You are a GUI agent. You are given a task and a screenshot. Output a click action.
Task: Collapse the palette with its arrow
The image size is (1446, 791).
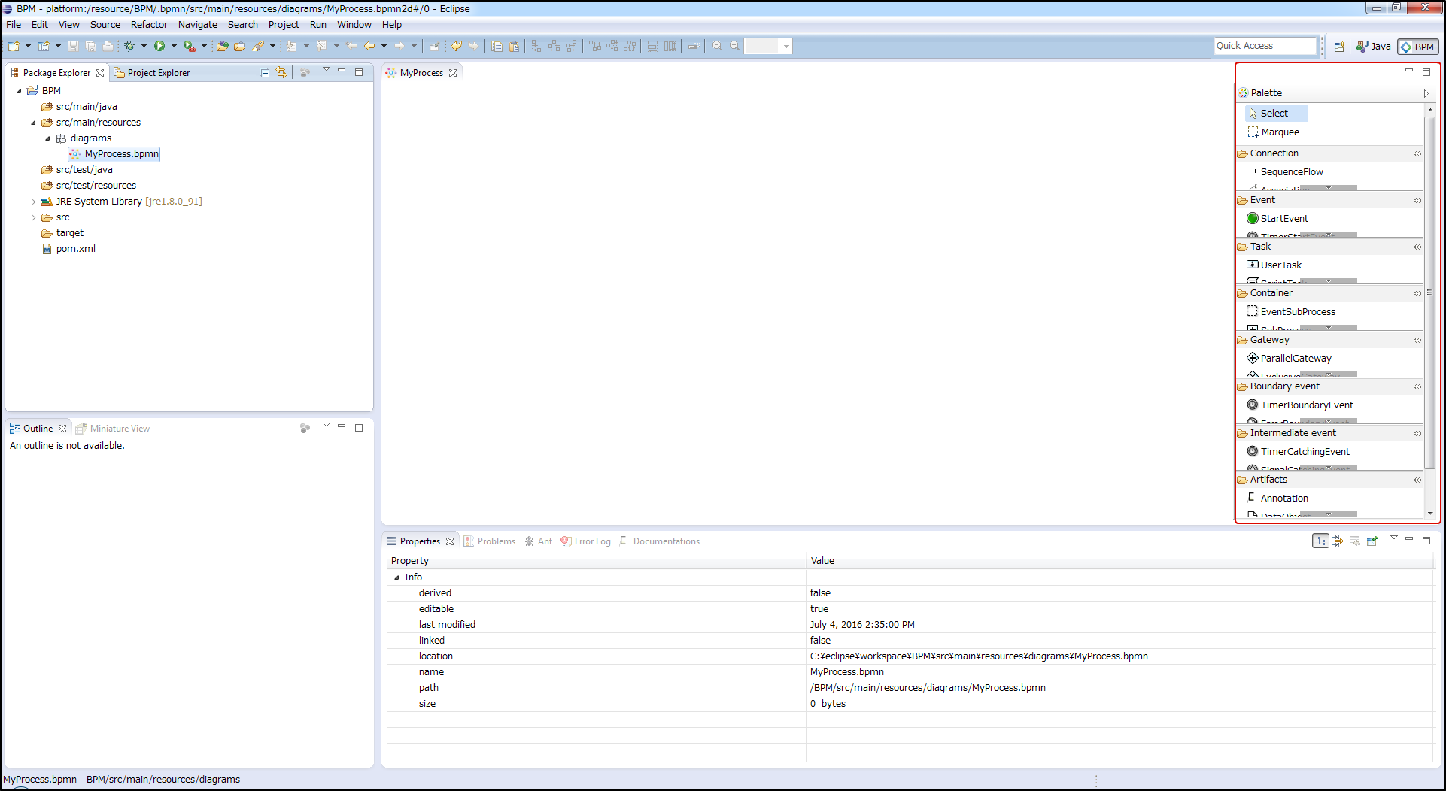[1426, 93]
